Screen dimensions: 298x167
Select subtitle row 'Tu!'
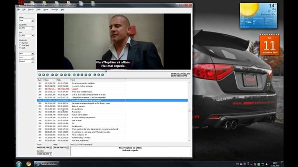click(112, 123)
